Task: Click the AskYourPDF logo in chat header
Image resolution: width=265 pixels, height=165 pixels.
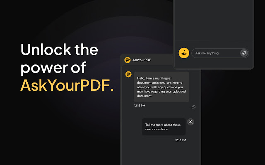Action: click(128, 60)
